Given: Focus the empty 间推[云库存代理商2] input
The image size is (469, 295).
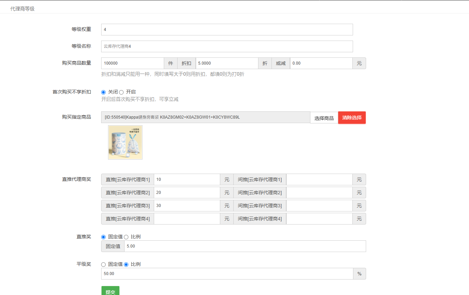Looking at the screenshot, I should pos(319,193).
